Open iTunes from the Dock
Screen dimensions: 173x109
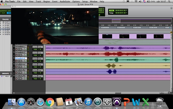coord(88,102)
